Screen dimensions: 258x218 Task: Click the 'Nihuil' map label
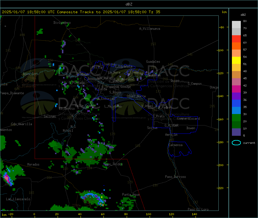point(68,131)
